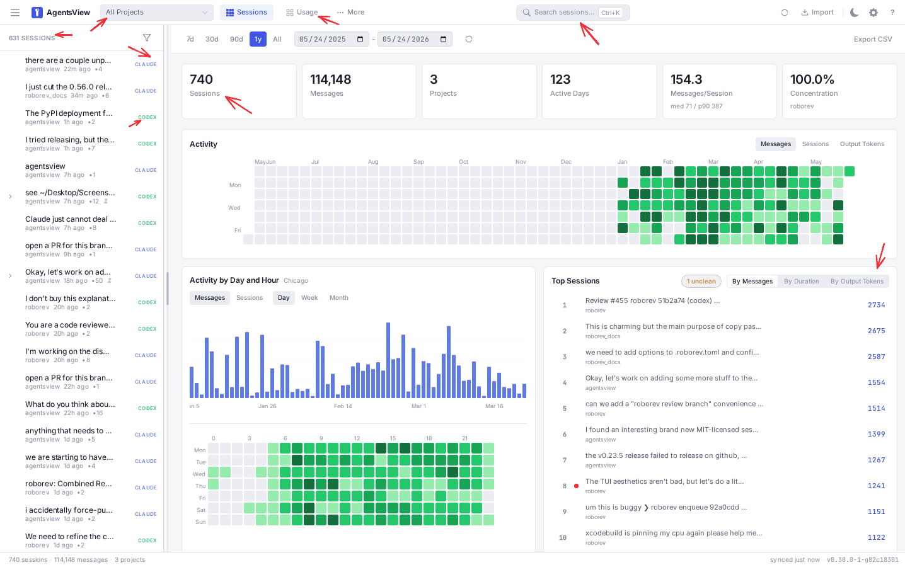This screenshot has width=905, height=565.
Task: Sort Top Sessions By Duration
Action: 802,282
